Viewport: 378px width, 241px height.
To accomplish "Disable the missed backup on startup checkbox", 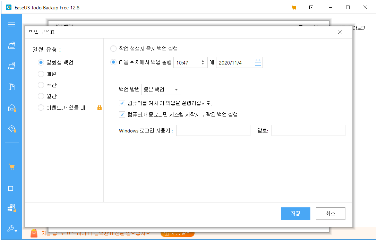I will [122, 114].
